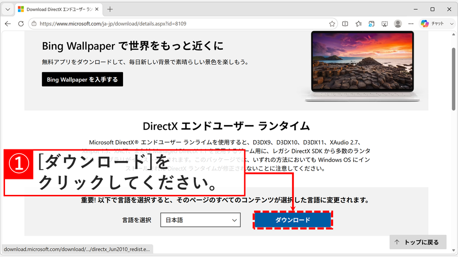Click the address bar URL
Viewport: 458px width, 257px height.
coord(113,24)
